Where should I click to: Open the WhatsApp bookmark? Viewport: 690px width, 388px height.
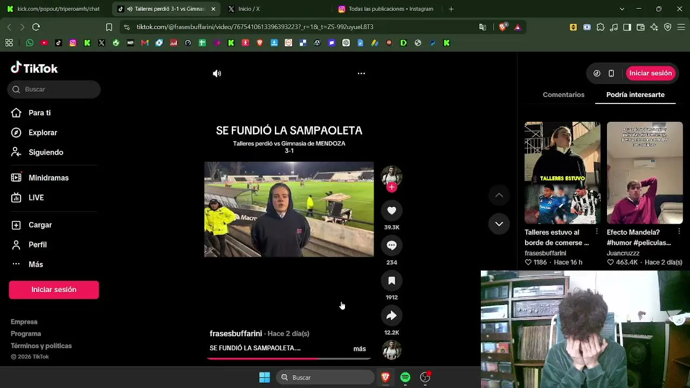(30, 43)
